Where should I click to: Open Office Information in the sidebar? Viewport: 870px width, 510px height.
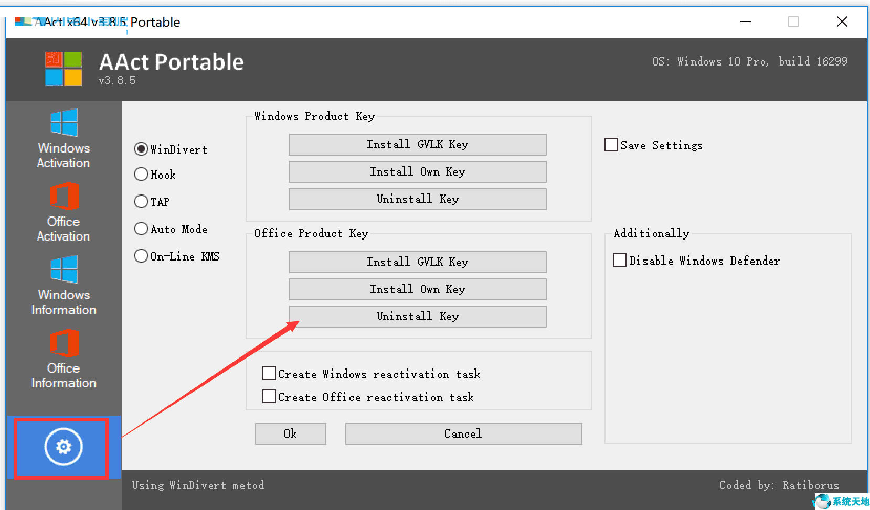63,359
